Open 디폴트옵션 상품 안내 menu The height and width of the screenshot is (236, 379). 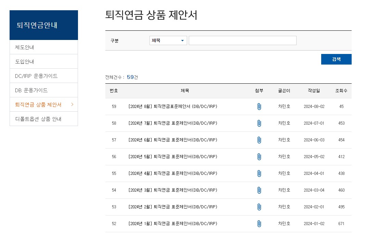[x=44, y=119]
